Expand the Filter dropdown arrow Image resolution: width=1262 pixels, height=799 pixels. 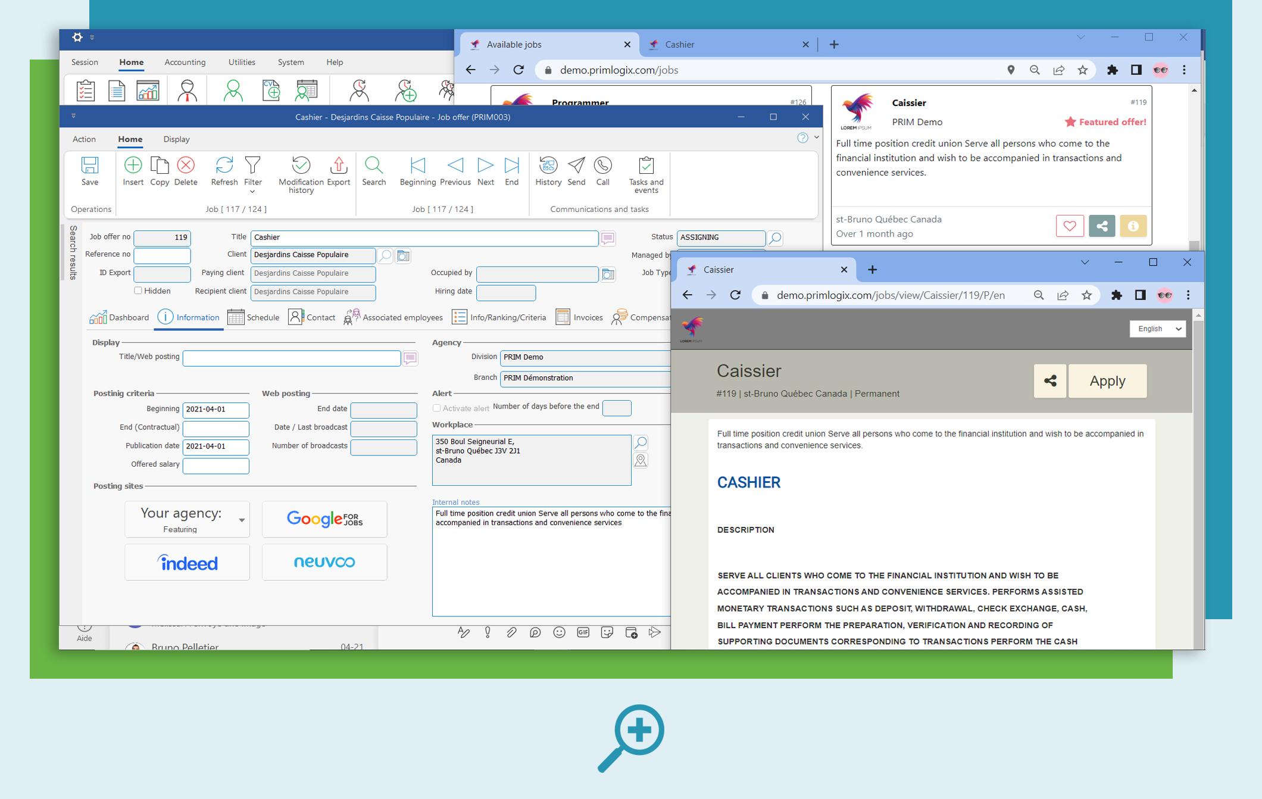[x=252, y=192]
